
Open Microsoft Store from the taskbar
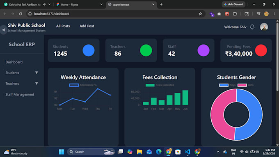[x=178, y=152]
